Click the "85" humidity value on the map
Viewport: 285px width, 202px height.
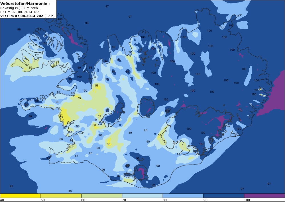(78, 126)
